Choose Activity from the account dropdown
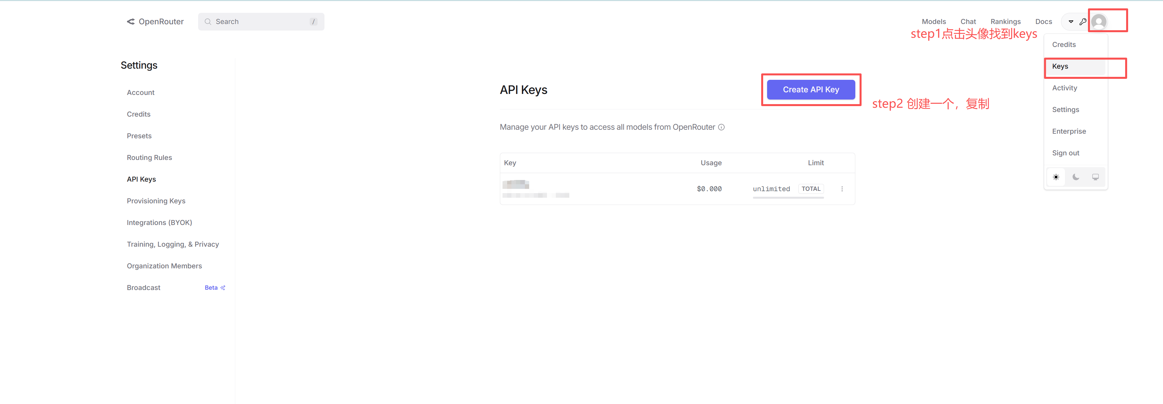This screenshot has width=1163, height=404. point(1064,88)
